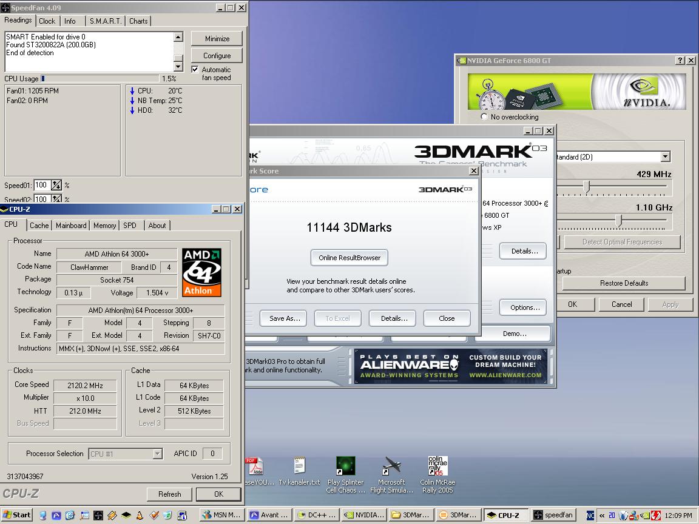Toggle Automatic fan speed checkbox
The height and width of the screenshot is (524, 699).
(x=195, y=70)
